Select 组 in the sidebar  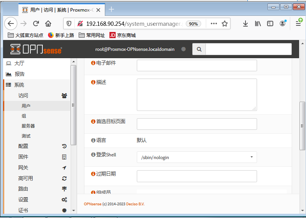click(x=24, y=116)
